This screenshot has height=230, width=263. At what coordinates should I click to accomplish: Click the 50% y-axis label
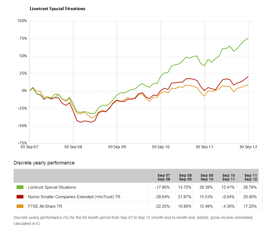pos(23,56)
